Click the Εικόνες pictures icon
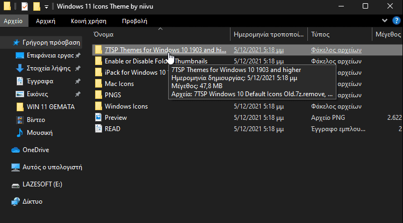Image resolution: width=403 pixels, height=223 pixels. pos(20,94)
